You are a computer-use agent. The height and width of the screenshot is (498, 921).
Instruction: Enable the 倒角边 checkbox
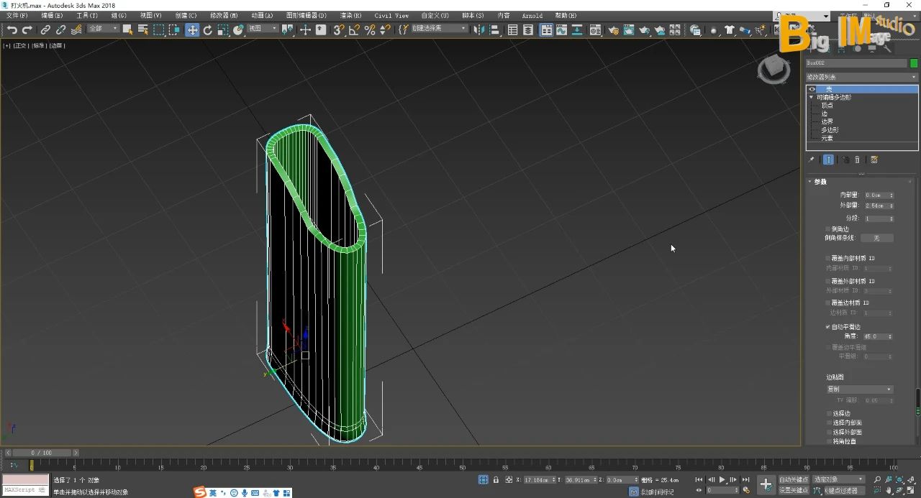[x=828, y=229]
